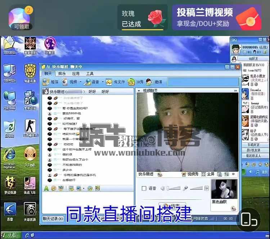Viewport: 270px width, 239px height.
Task: Expand 我的好友 group in QQ panel
Action: click(x=253, y=65)
